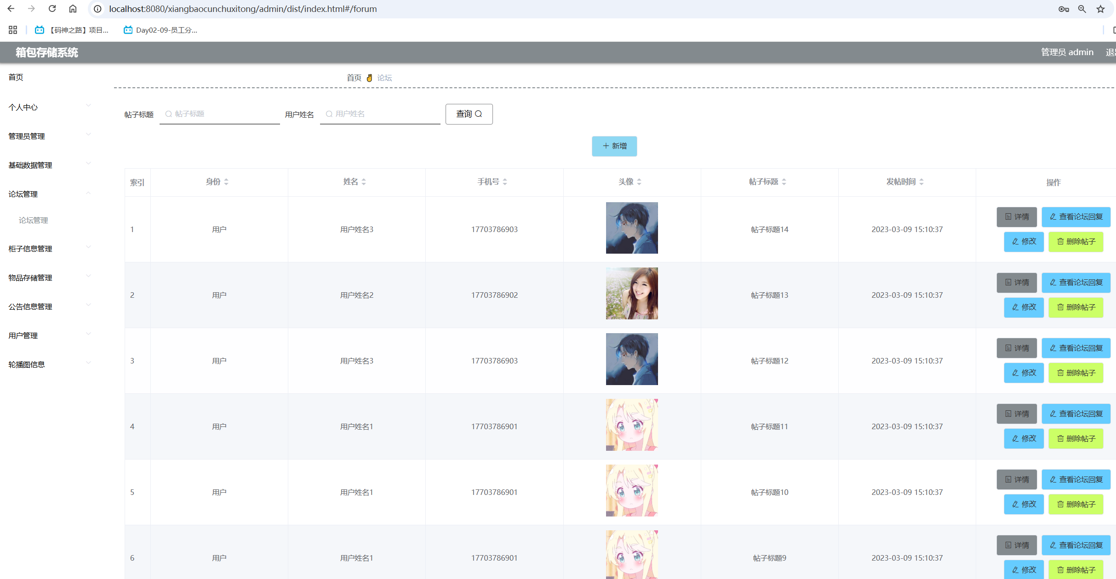Click 修改 for 帖子标题14
1116x579 pixels.
click(1024, 242)
